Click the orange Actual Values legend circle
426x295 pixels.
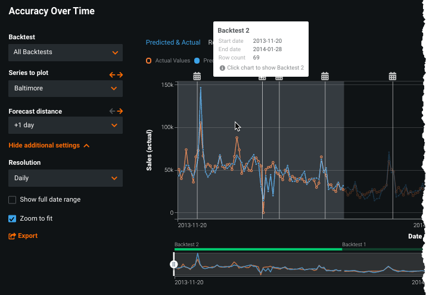(149, 60)
